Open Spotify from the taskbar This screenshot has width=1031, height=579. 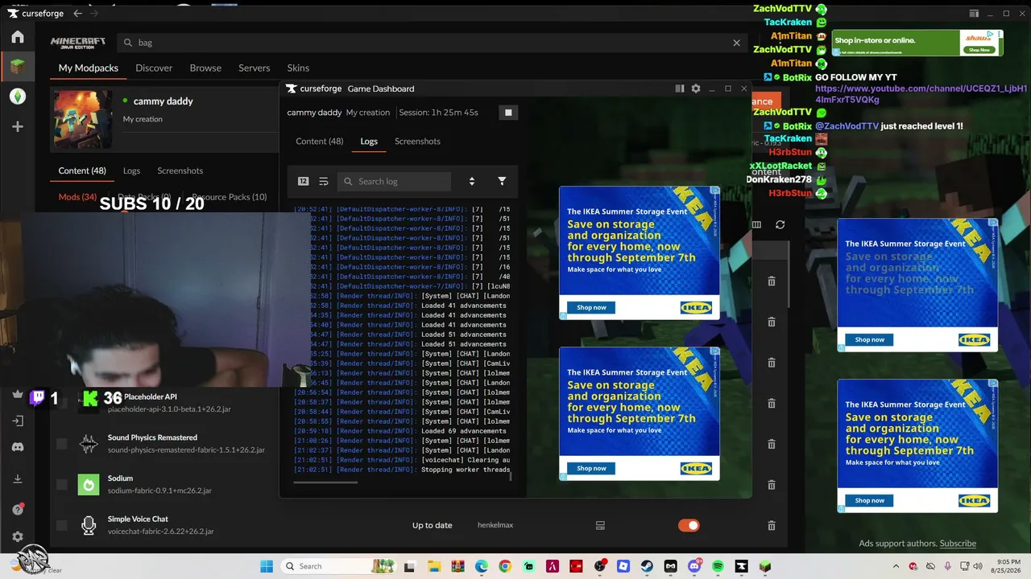tap(718, 566)
